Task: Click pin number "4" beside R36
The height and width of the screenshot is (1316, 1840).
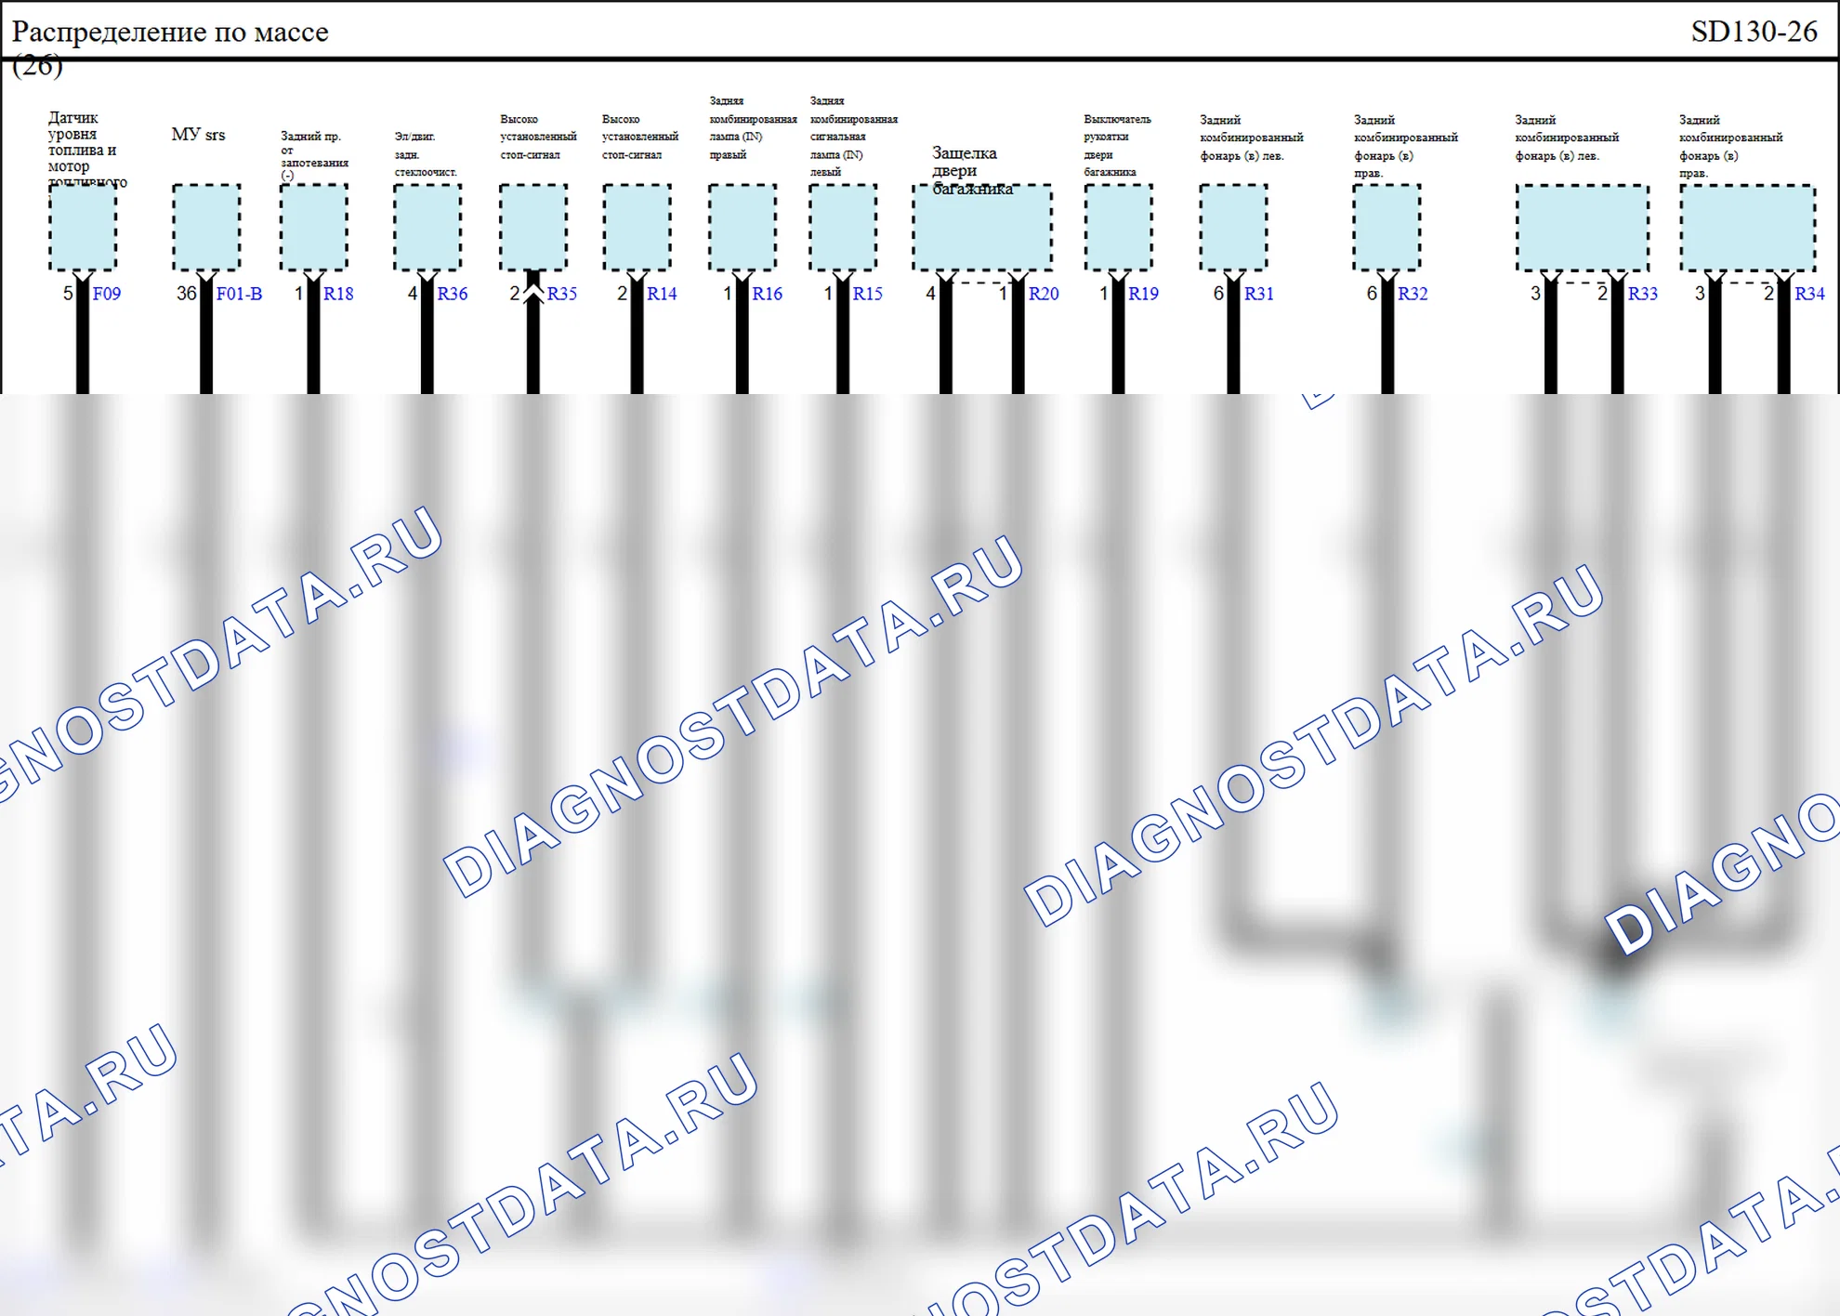Action: point(413,294)
